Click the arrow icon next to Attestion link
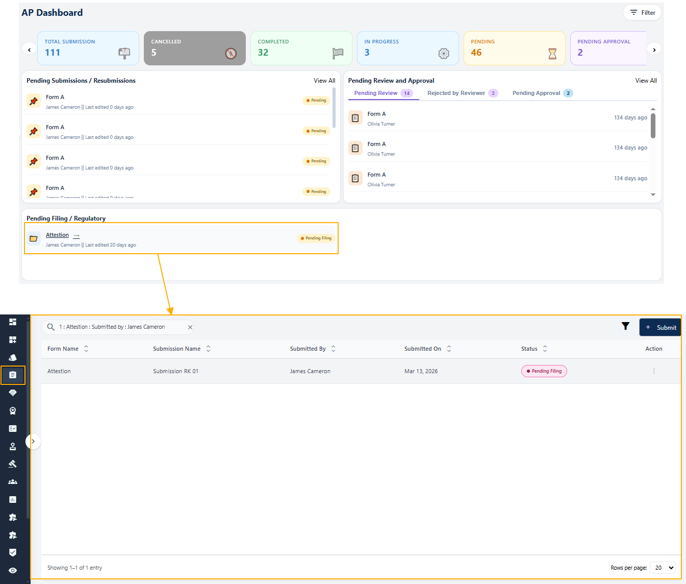Screen dimensions: 686x584 [x=77, y=236]
